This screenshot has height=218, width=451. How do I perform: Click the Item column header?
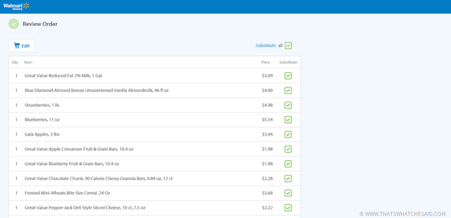click(28, 62)
